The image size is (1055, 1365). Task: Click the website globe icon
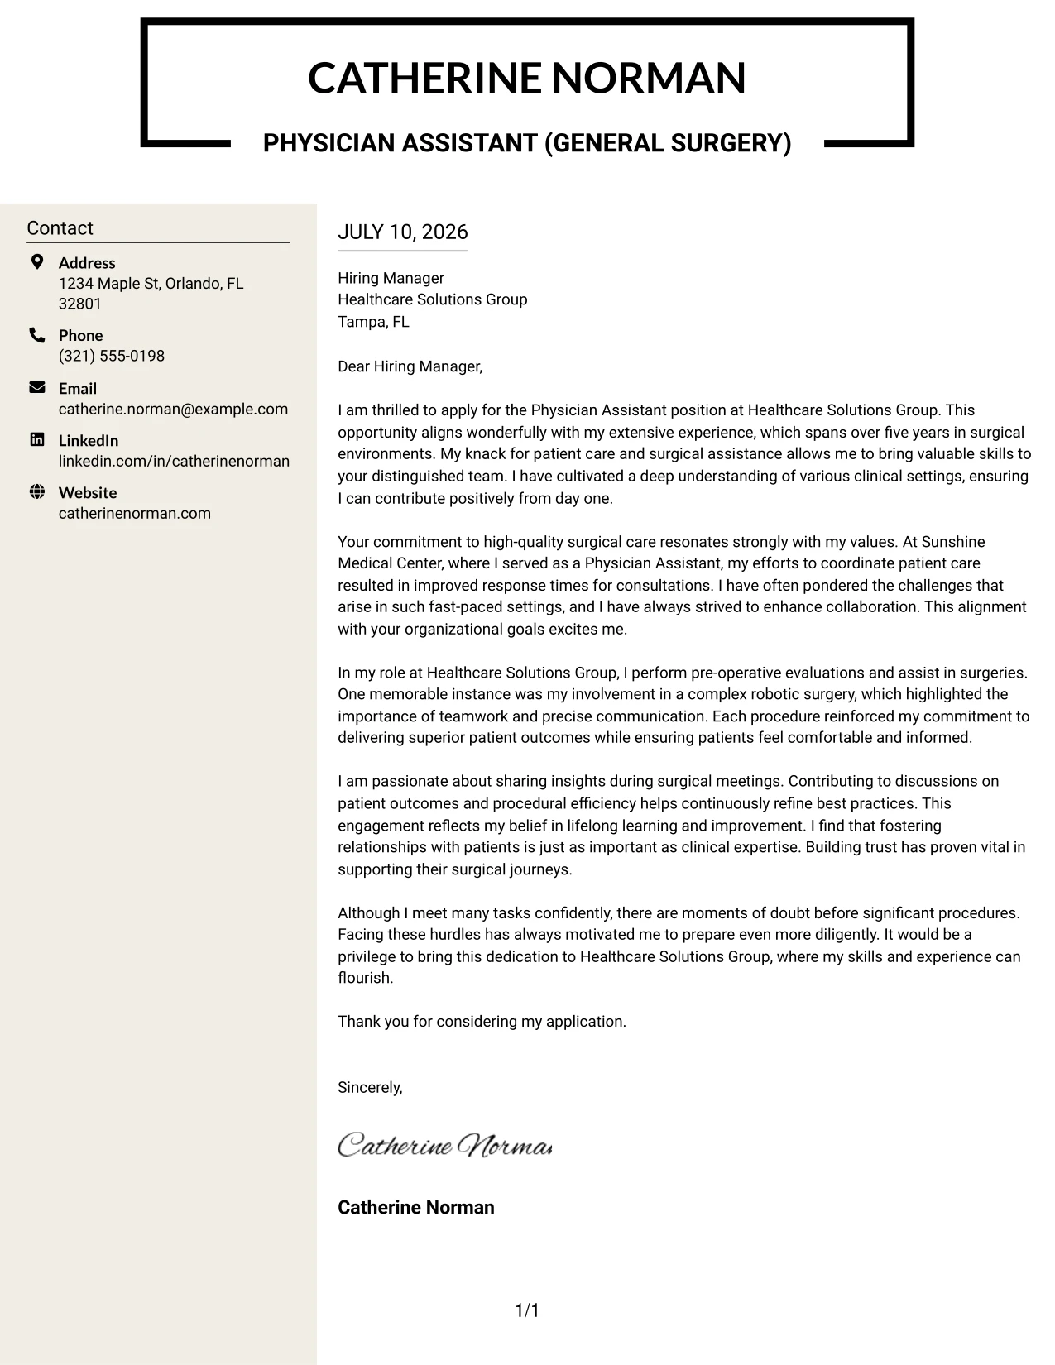37,491
